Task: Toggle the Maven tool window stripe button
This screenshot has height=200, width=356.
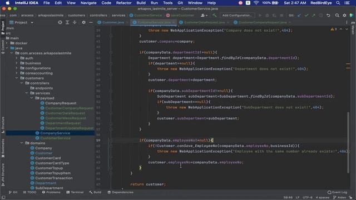Action: 353,28
